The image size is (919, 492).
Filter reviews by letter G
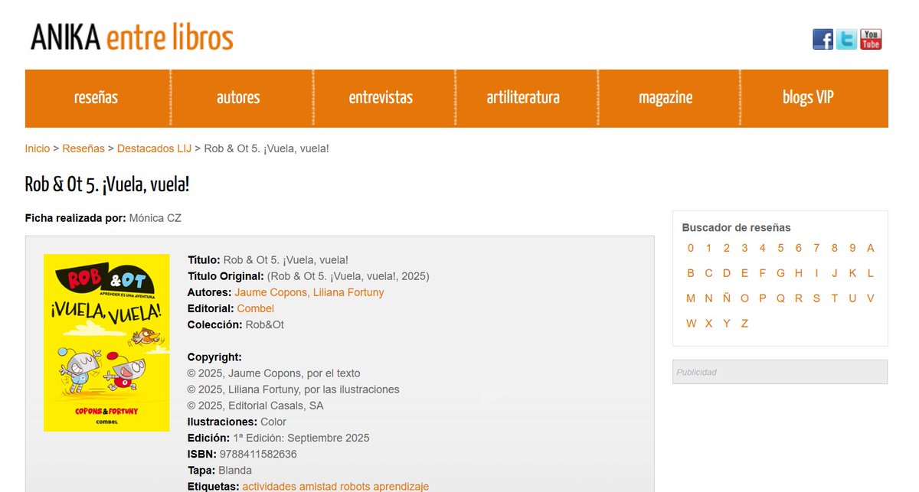point(780,273)
